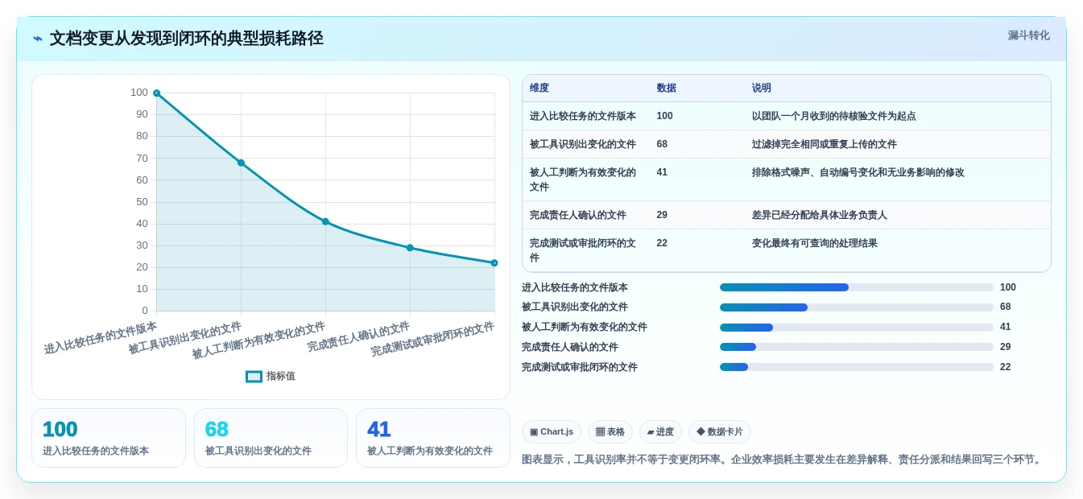
Task: Click the stat card showing 41
Action: coord(433,438)
